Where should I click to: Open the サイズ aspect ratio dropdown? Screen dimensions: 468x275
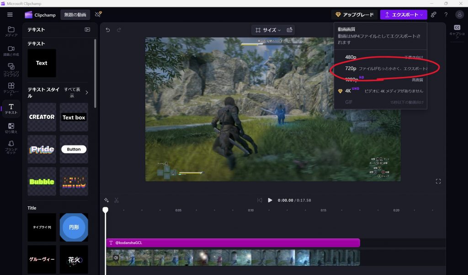268,30
